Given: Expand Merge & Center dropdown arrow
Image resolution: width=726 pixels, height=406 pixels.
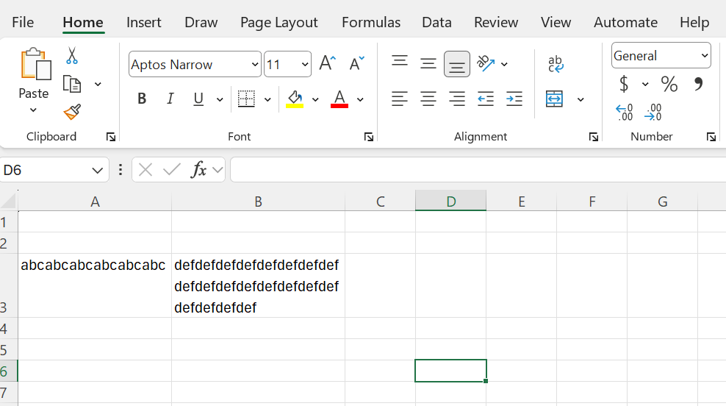Looking at the screenshot, I should click(581, 99).
